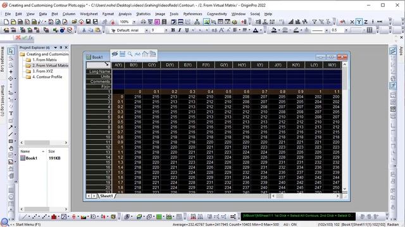Screen dimensions: 405x227
Task: Click the M(Y) column header
Action: (332, 65)
